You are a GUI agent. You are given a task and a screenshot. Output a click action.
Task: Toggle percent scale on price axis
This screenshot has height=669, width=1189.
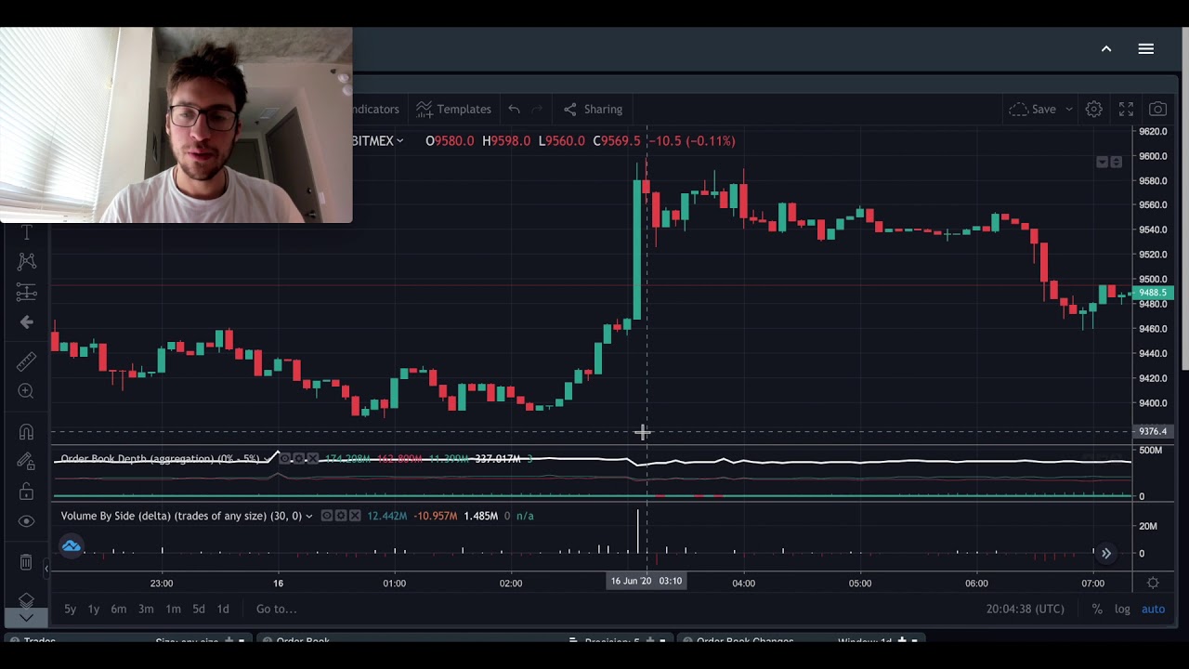coord(1097,609)
